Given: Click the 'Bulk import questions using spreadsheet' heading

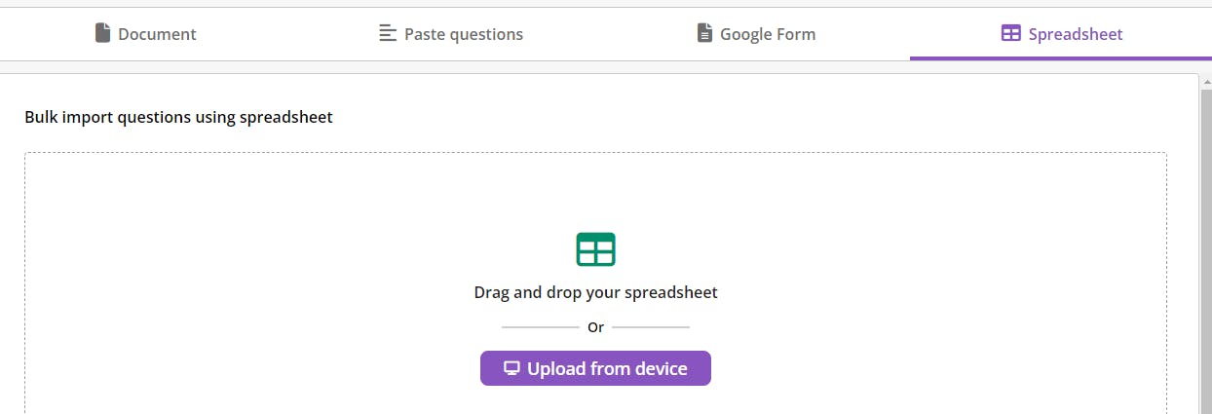Looking at the screenshot, I should [178, 118].
